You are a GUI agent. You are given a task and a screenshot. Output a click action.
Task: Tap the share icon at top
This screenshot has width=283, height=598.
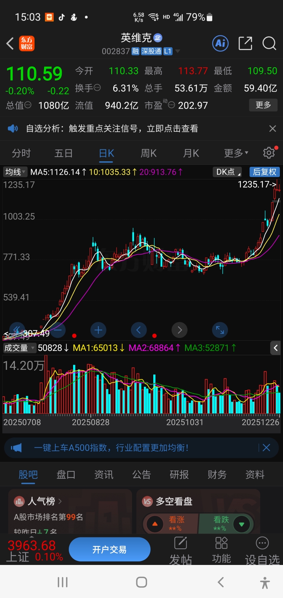(x=245, y=43)
